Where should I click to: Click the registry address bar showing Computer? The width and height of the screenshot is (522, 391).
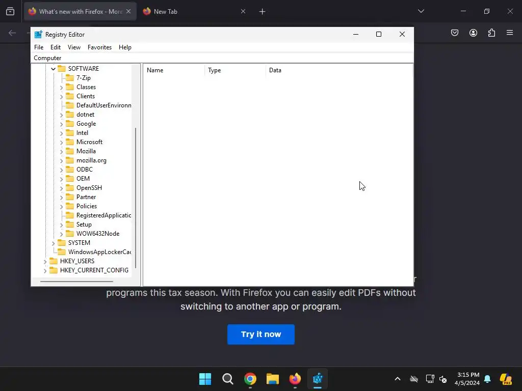point(222,58)
